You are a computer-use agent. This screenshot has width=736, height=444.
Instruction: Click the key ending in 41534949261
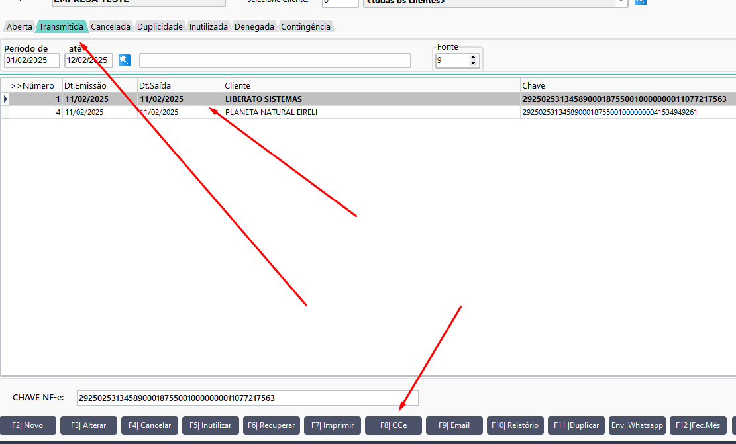pos(609,112)
